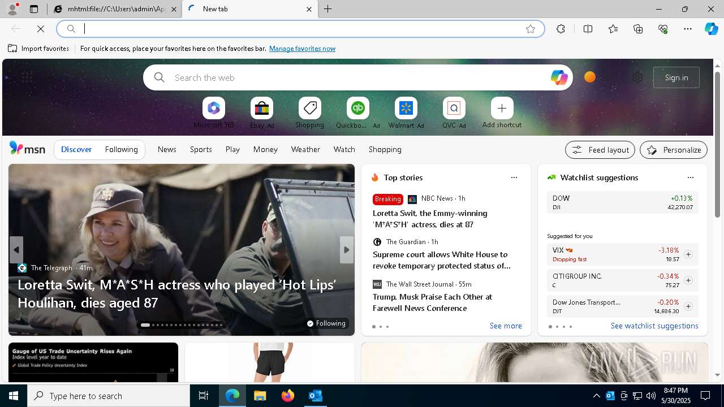Add VIX to watchlist
Image resolution: width=724 pixels, height=407 pixels.
point(688,254)
